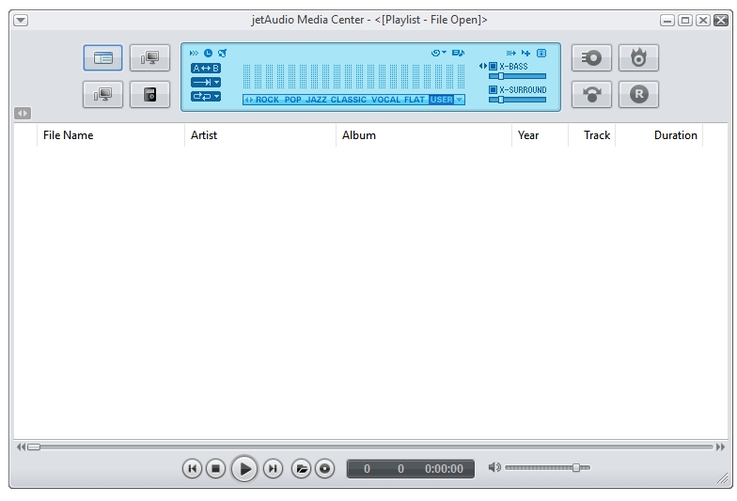The image size is (737, 501).
Task: Adjust the volume slider
Action: 547,468
